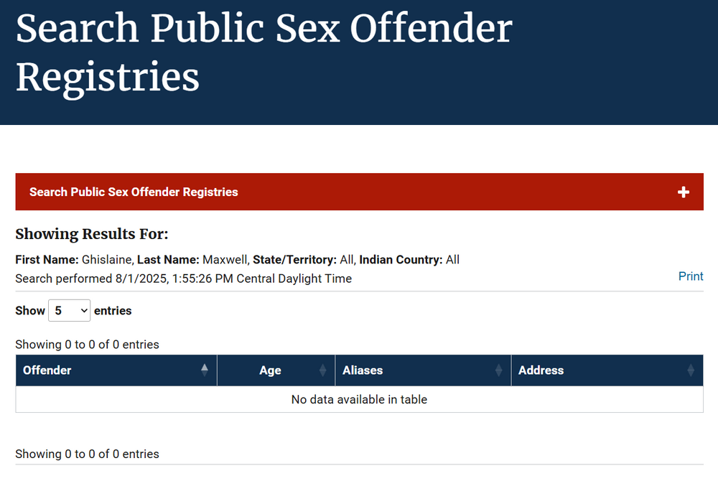Click the 'entries' label beside the dropdown

point(113,311)
